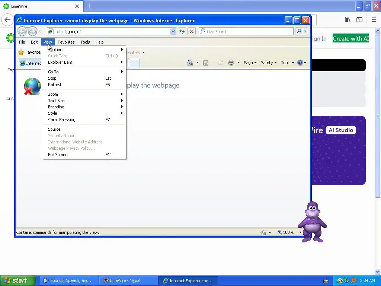The image size is (381, 286).
Task: Click the red X stop icon
Action: click(x=192, y=31)
